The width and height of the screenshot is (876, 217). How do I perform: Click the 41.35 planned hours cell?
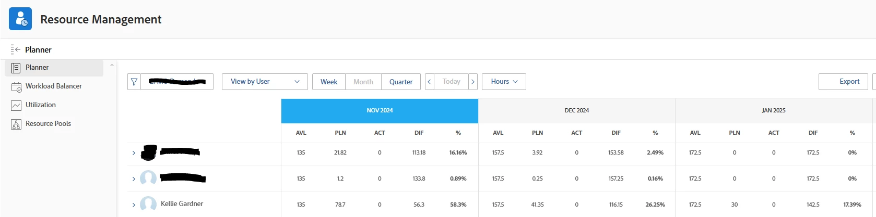[537, 205]
